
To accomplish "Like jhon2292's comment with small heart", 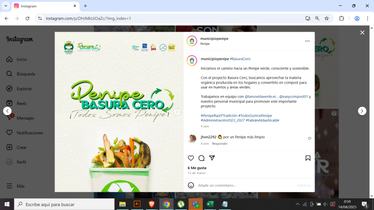I will [309, 139].
